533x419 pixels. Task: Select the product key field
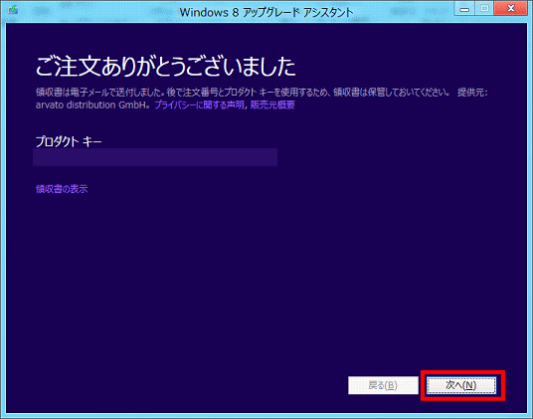(x=155, y=157)
